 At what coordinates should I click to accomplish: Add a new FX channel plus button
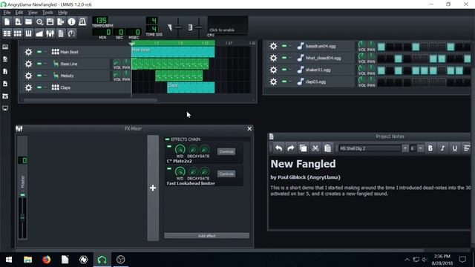[153, 188]
